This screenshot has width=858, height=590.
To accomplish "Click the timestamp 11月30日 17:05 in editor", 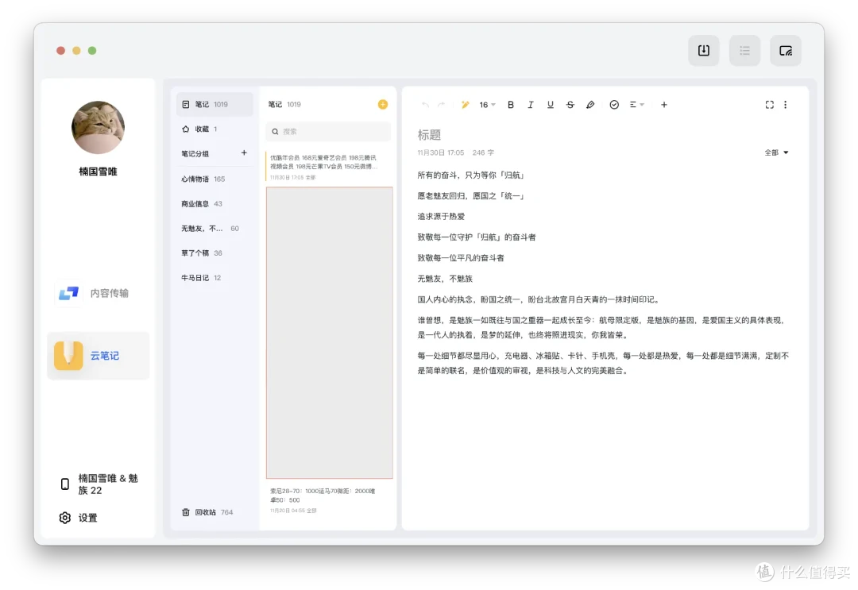I will pos(440,152).
